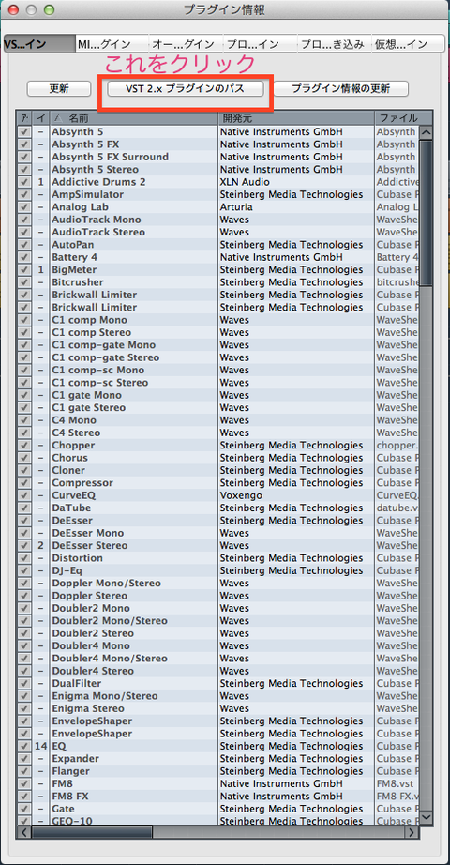Select the DJ-Eq row
This screenshot has width=450, height=865.
(219, 570)
